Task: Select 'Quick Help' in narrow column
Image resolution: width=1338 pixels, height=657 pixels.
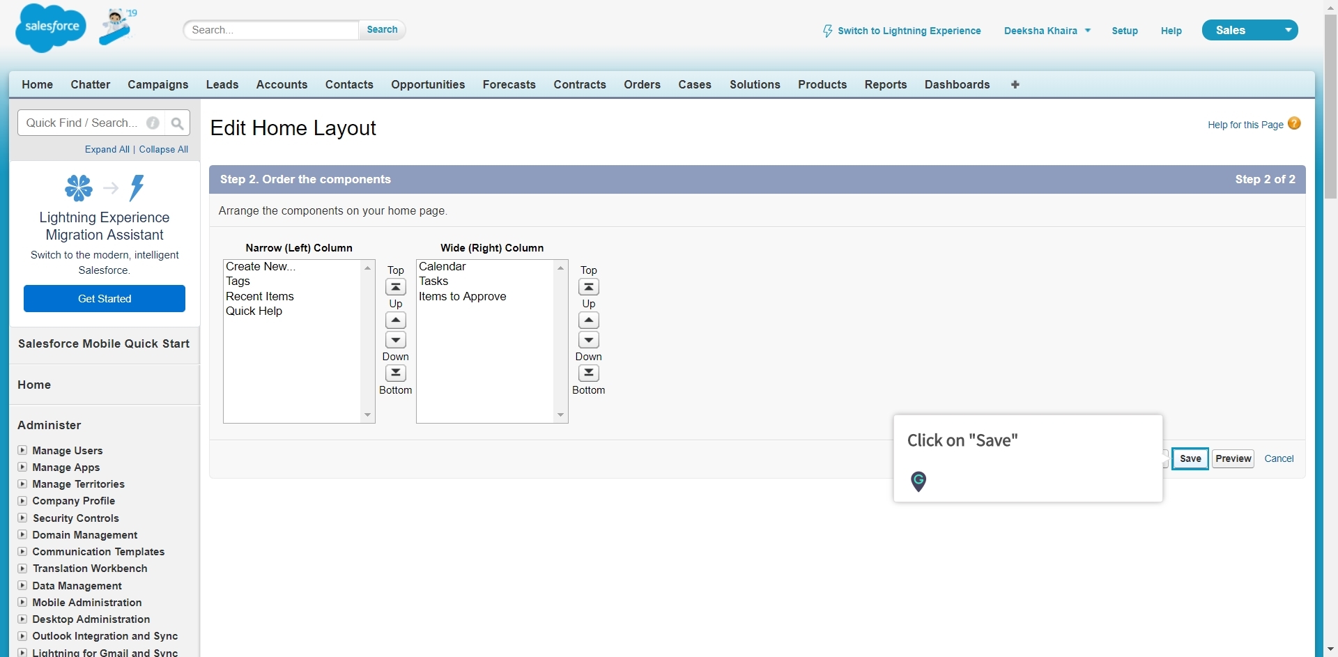Action: (x=291, y=311)
